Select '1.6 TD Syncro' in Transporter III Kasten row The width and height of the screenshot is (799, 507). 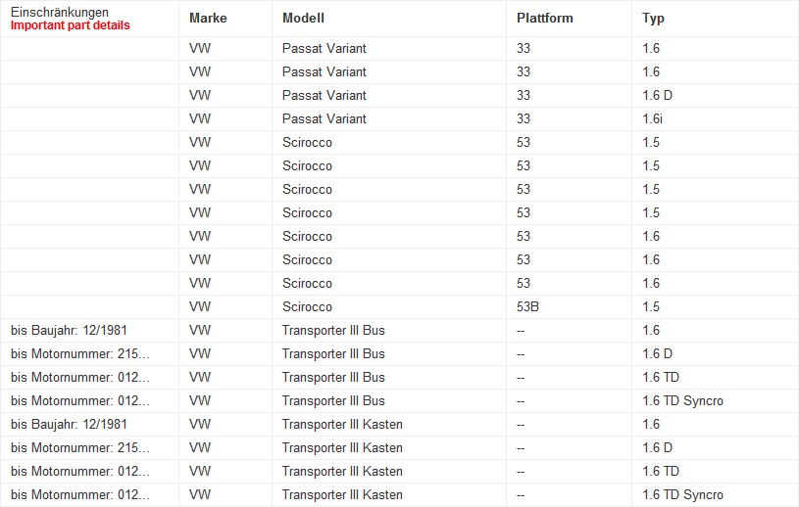[682, 494]
